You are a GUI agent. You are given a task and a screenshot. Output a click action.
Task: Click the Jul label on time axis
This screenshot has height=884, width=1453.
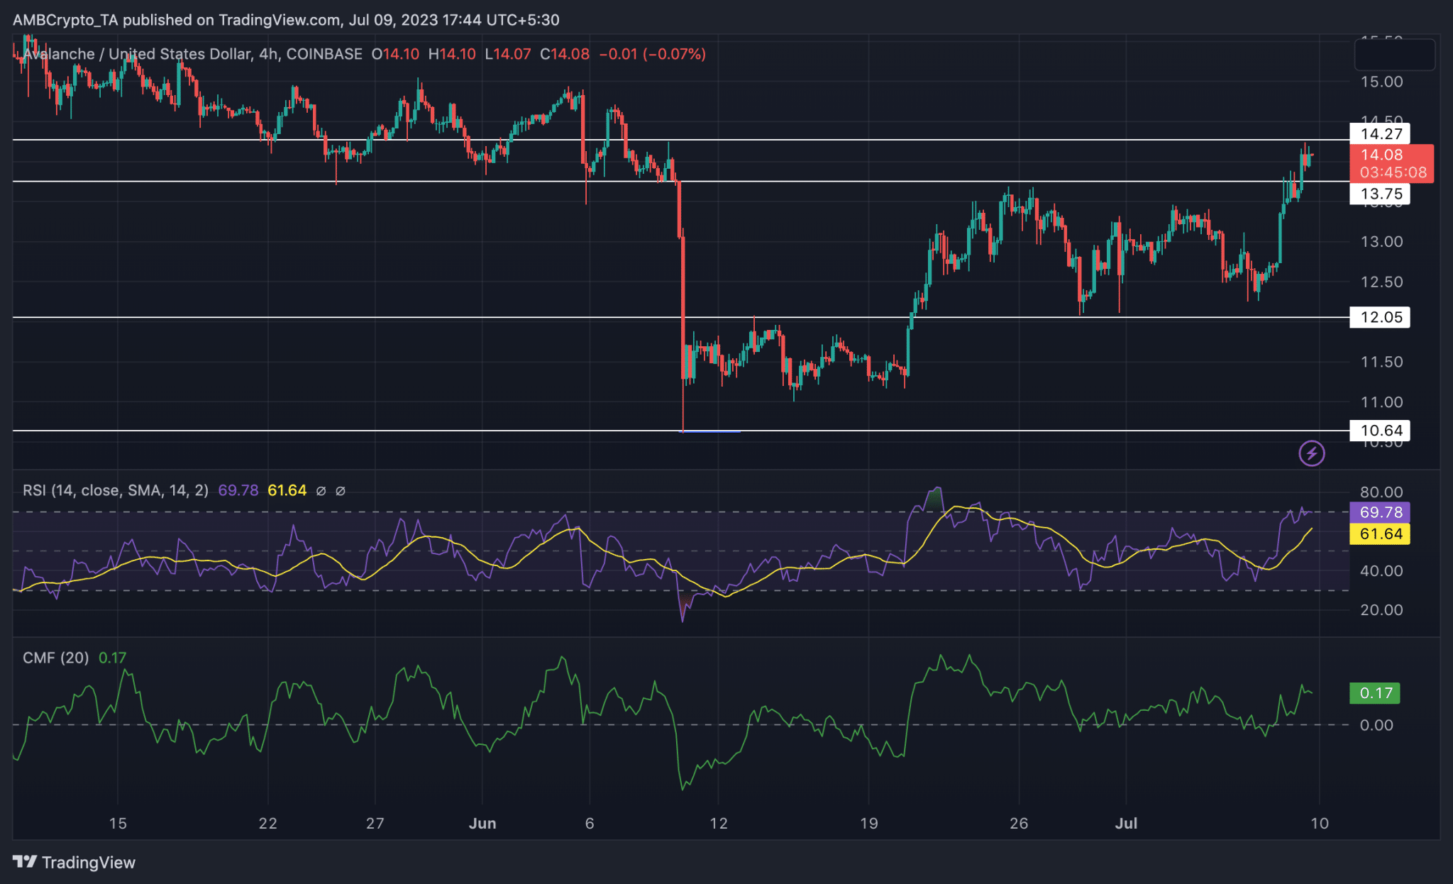[x=1126, y=824]
